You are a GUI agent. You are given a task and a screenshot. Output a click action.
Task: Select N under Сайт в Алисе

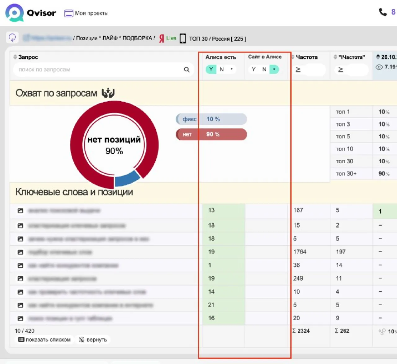[x=264, y=69]
